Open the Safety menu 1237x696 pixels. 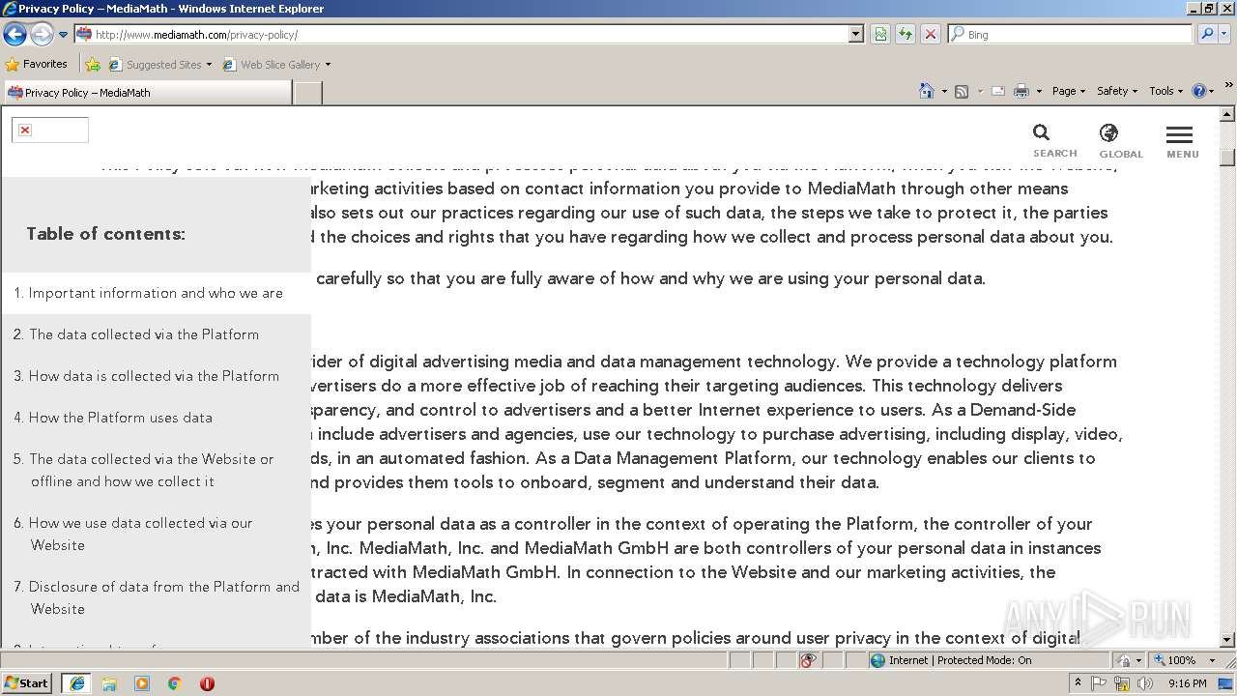point(1116,91)
